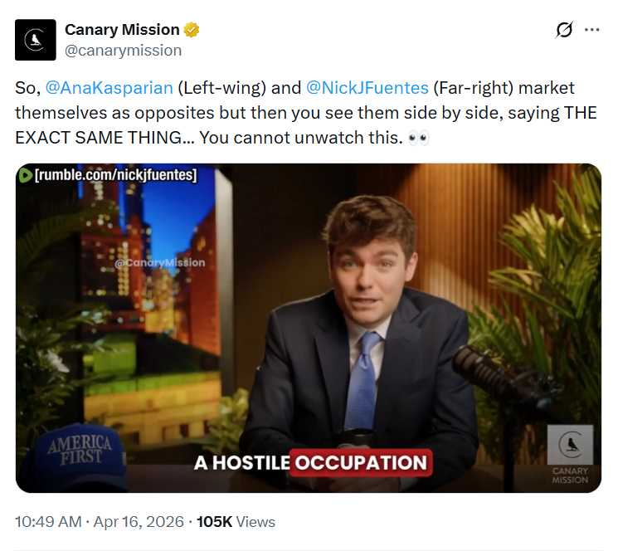
Task: Play the embedded video of the speaker
Action: click(309, 328)
